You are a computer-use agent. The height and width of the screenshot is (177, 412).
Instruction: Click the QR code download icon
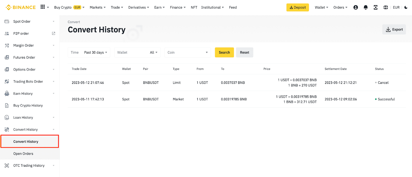[375, 7]
